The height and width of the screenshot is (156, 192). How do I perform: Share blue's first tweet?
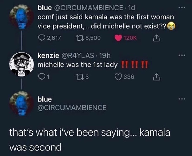point(155,38)
